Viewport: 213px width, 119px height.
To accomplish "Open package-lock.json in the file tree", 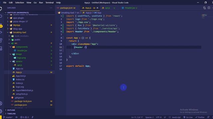I will coord(23,101).
